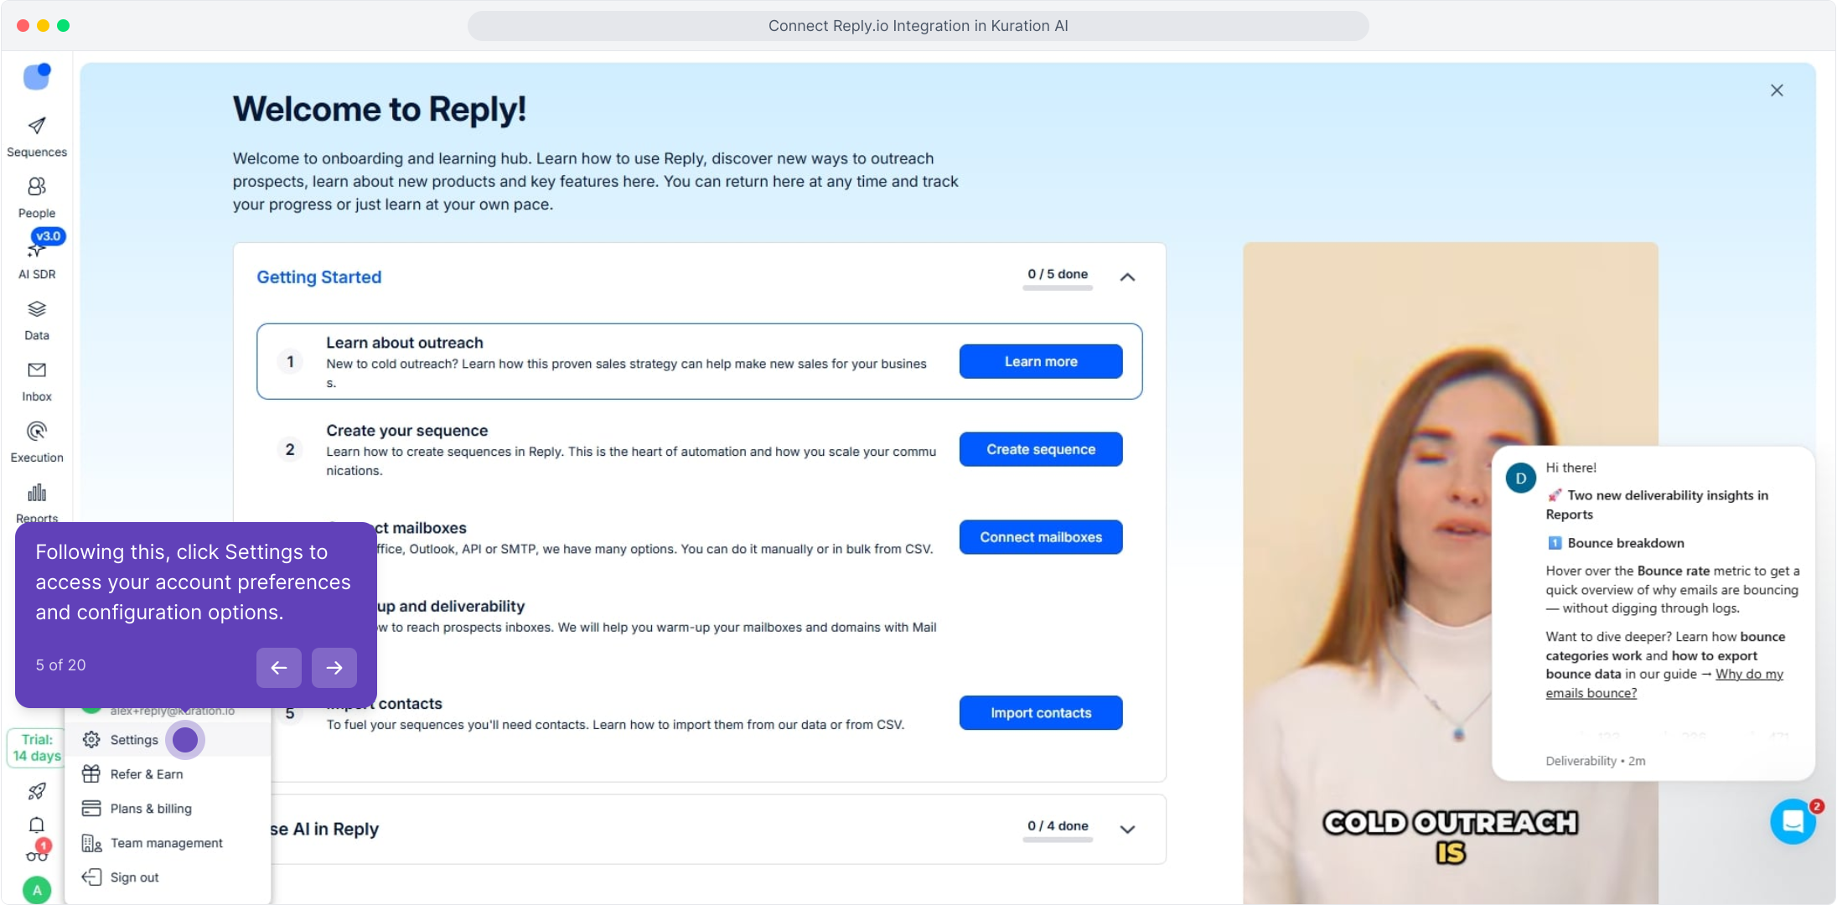Click the Getting Started heading
The height and width of the screenshot is (905, 1837).
pyautogui.click(x=319, y=277)
